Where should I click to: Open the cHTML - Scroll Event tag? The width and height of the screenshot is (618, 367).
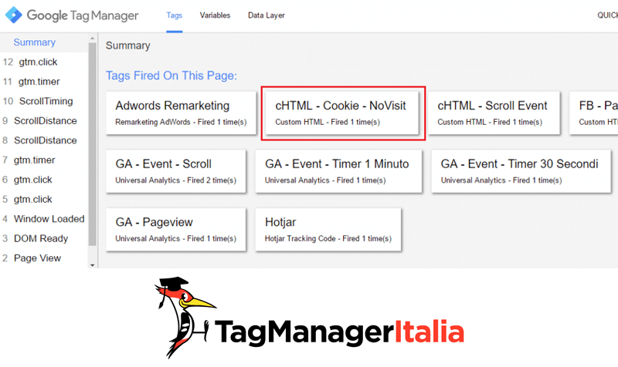494,113
